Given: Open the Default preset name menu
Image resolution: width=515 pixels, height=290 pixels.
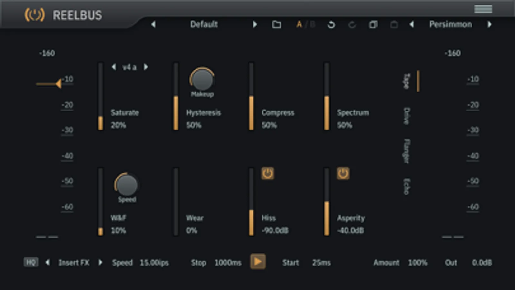Looking at the screenshot, I should pyautogui.click(x=204, y=24).
